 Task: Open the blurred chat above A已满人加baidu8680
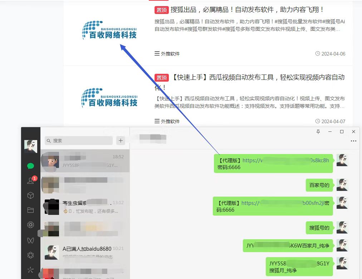[x=85, y=230]
